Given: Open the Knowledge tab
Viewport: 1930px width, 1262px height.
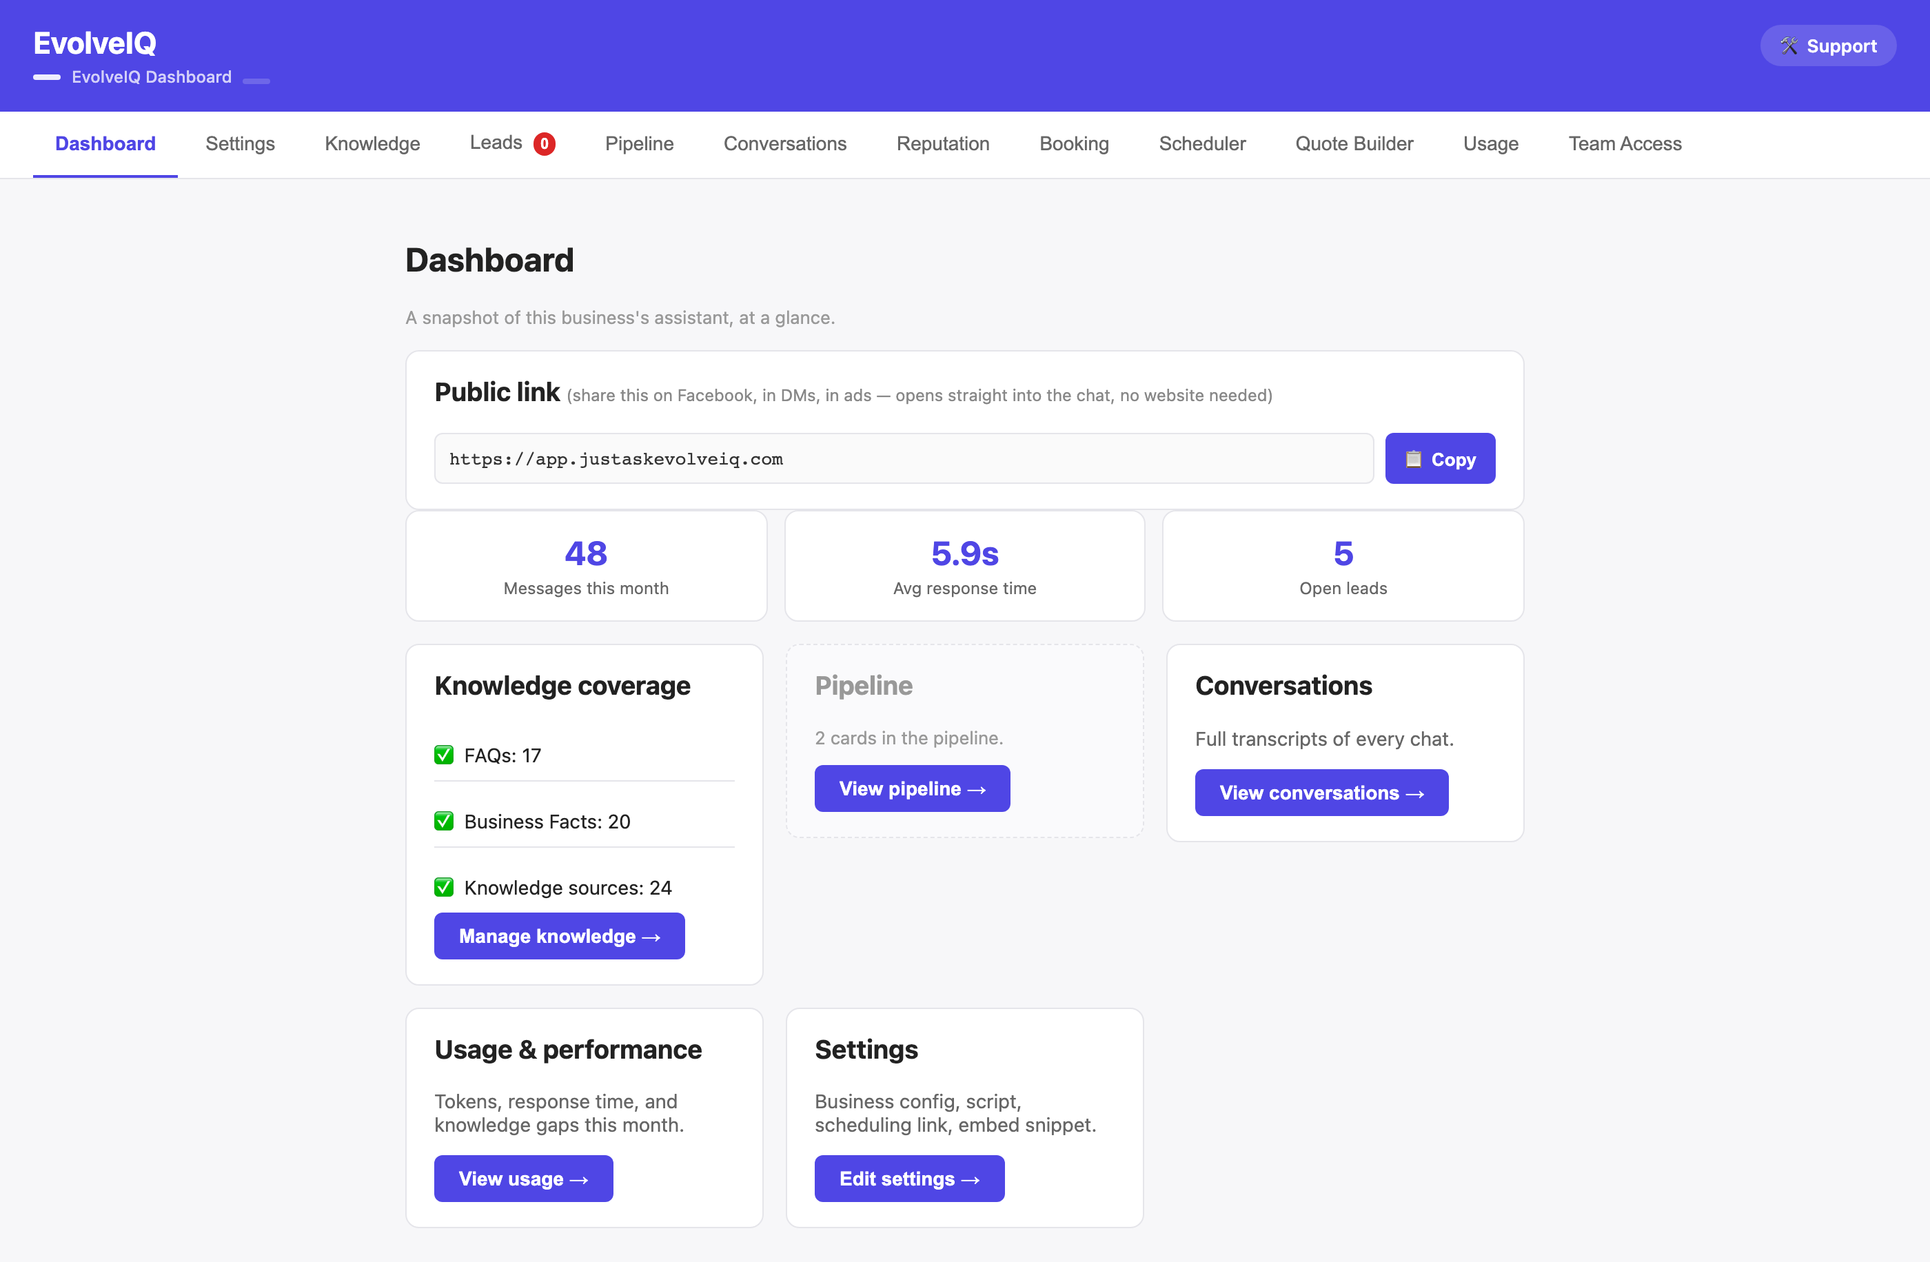Looking at the screenshot, I should [372, 143].
